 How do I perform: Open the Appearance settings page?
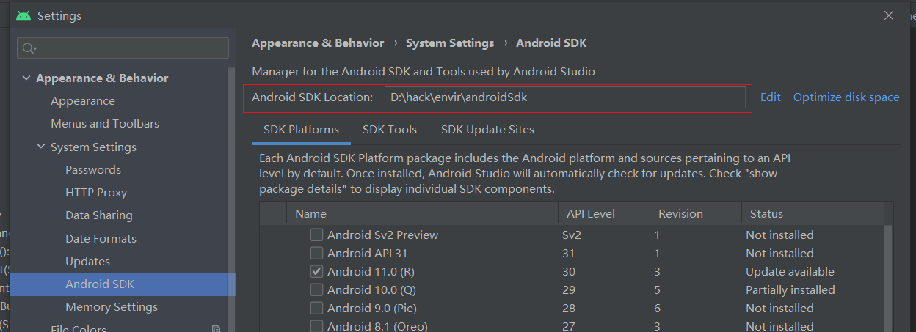83,101
